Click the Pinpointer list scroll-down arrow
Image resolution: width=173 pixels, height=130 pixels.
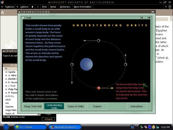39,114
